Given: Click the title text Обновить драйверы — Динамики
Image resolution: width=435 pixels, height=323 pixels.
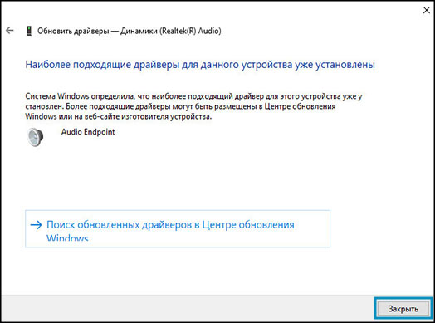Looking at the screenshot, I should click(130, 31).
